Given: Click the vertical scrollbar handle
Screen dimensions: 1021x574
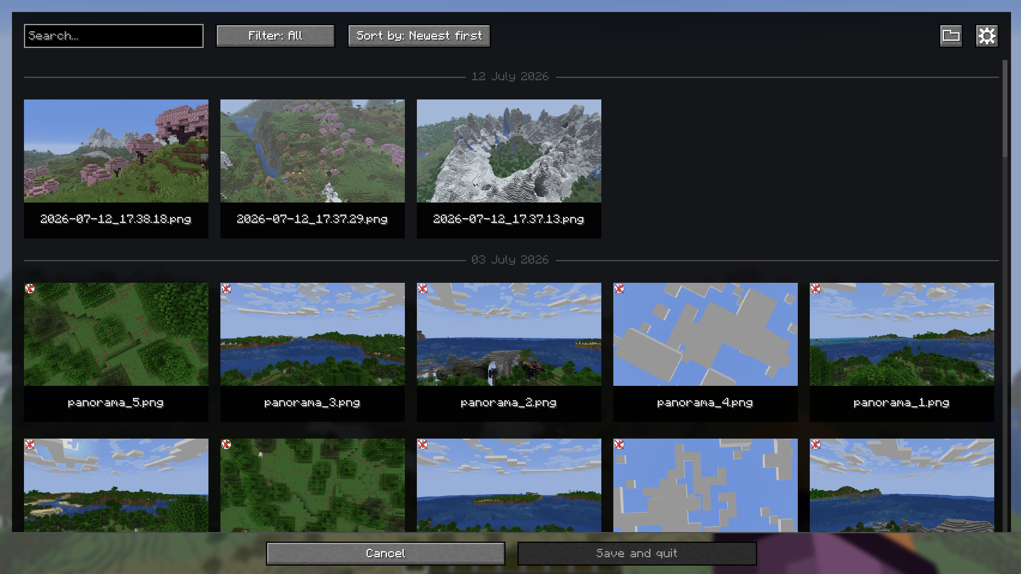Looking at the screenshot, I should (x=1005, y=109).
